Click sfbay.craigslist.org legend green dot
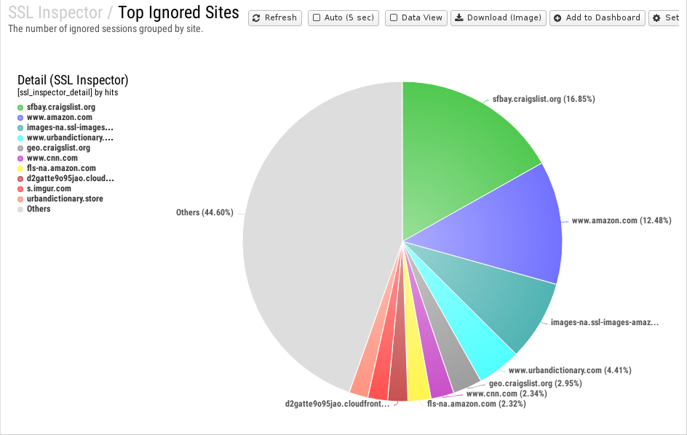 (20, 108)
